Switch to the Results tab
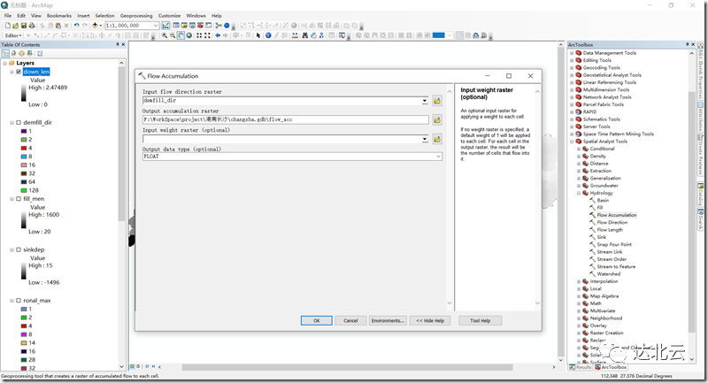Viewport: 708px width, 383px height. click(581, 367)
